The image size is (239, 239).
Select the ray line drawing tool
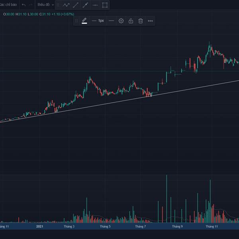click(x=85, y=5)
